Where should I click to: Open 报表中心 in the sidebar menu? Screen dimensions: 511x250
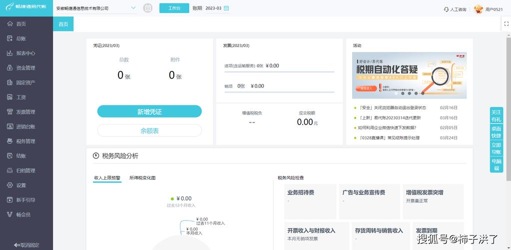[26, 53]
